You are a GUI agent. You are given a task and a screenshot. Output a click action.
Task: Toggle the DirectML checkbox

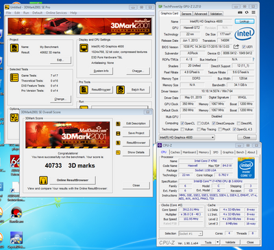click(x=238, y=123)
